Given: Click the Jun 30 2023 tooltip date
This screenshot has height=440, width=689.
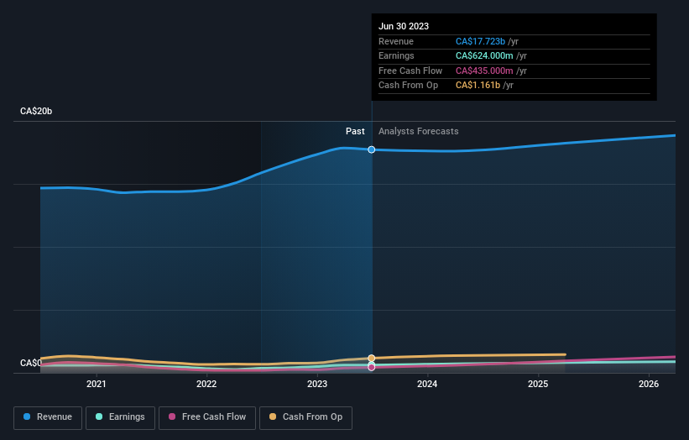Looking at the screenshot, I should [x=404, y=26].
